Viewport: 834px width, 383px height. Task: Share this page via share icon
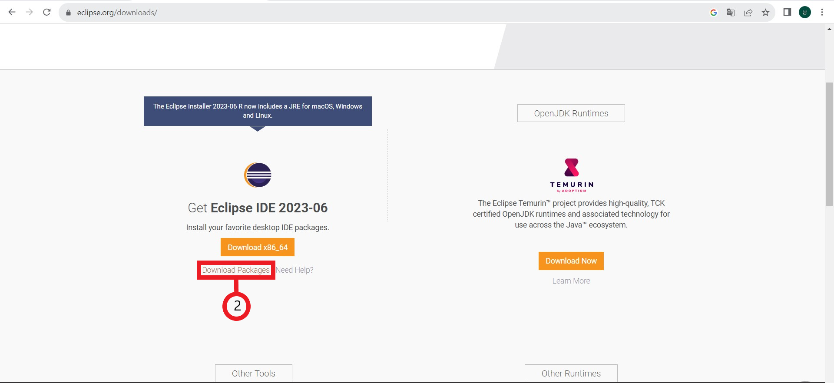748,13
